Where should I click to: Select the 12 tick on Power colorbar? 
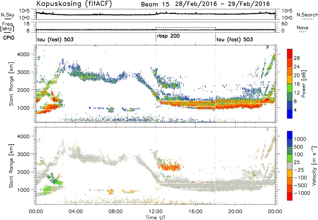(297, 93)
